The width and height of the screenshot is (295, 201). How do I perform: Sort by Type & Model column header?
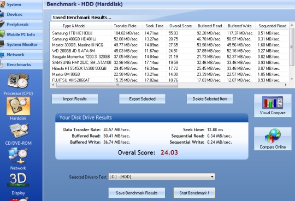(81, 26)
